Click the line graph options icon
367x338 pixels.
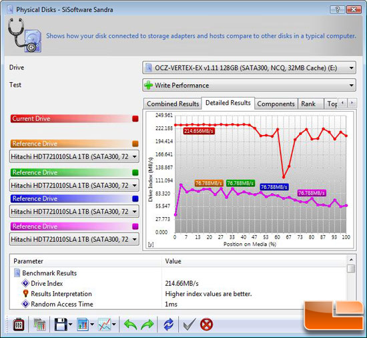(105, 325)
